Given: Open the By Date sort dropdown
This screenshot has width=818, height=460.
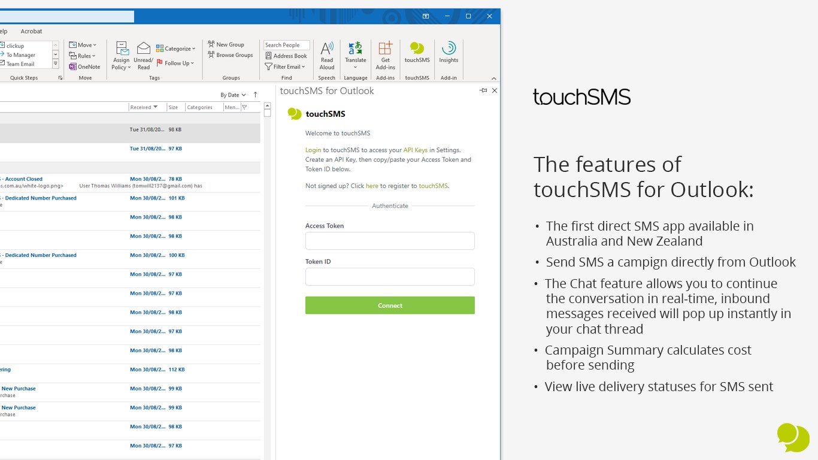Looking at the screenshot, I should click(234, 95).
